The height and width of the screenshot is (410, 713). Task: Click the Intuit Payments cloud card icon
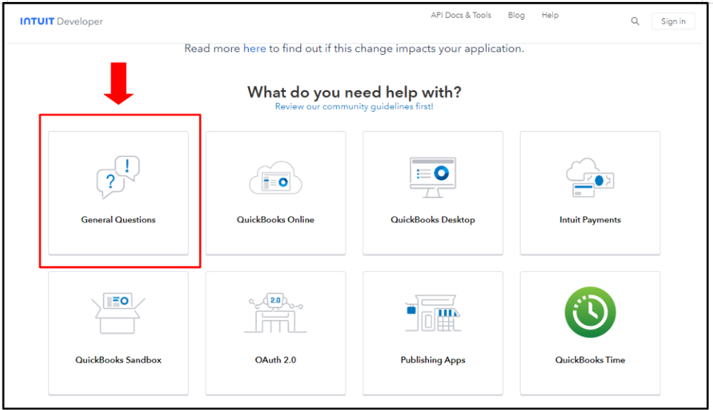click(590, 179)
